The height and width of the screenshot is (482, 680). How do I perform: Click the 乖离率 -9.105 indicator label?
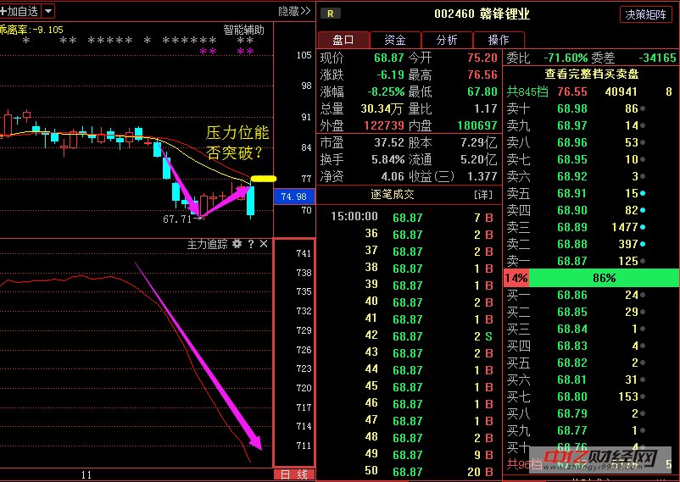click(31, 30)
